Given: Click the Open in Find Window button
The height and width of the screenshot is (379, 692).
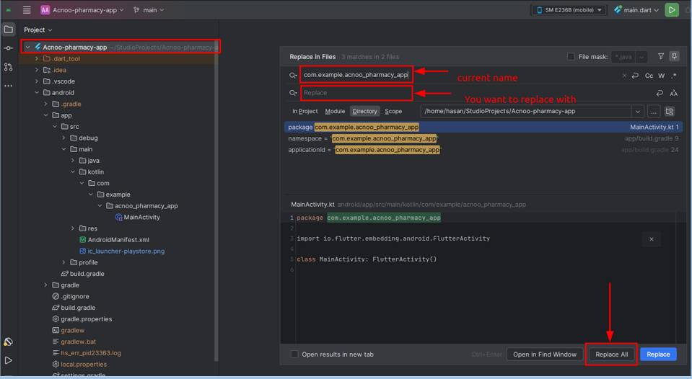Looking at the screenshot, I should click(x=545, y=355).
